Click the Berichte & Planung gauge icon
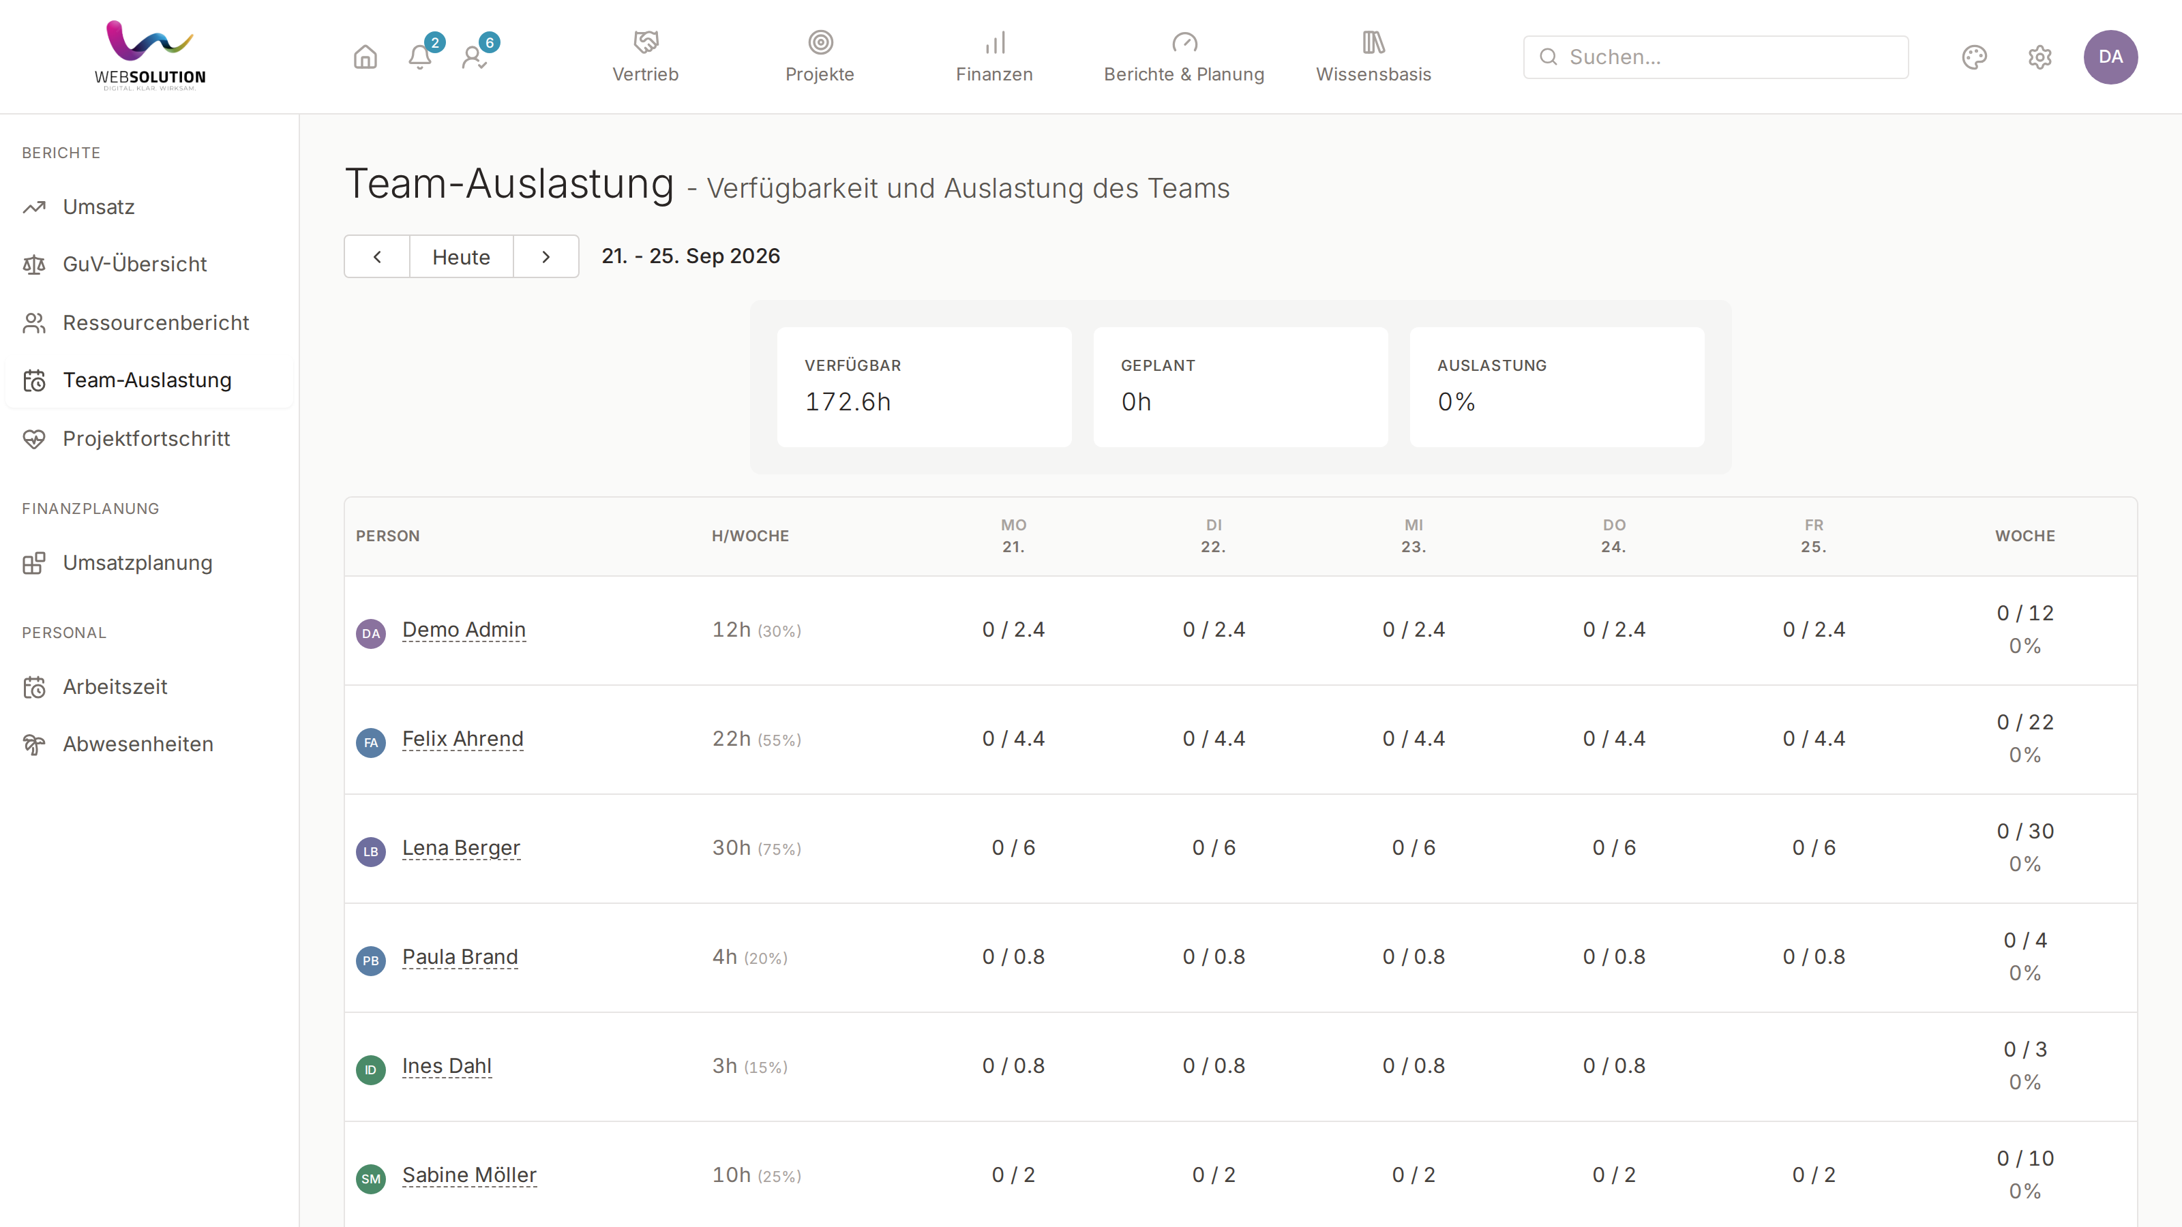Image resolution: width=2182 pixels, height=1227 pixels. [1184, 42]
